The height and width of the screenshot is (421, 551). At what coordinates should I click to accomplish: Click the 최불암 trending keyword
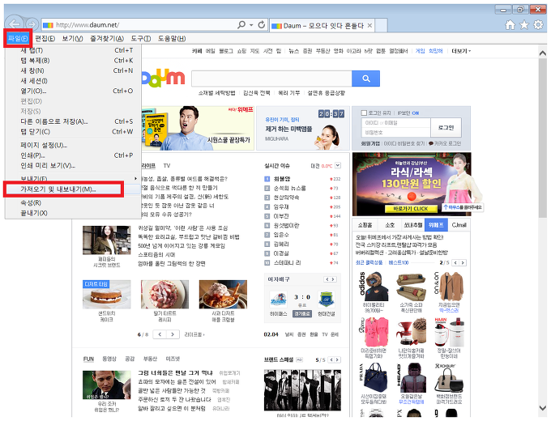click(282, 179)
